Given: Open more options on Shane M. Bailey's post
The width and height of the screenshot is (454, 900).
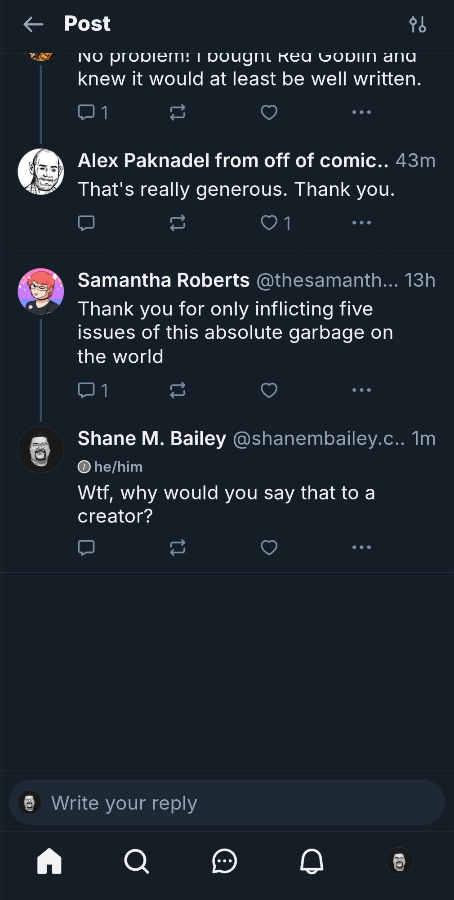Looking at the screenshot, I should click(361, 548).
